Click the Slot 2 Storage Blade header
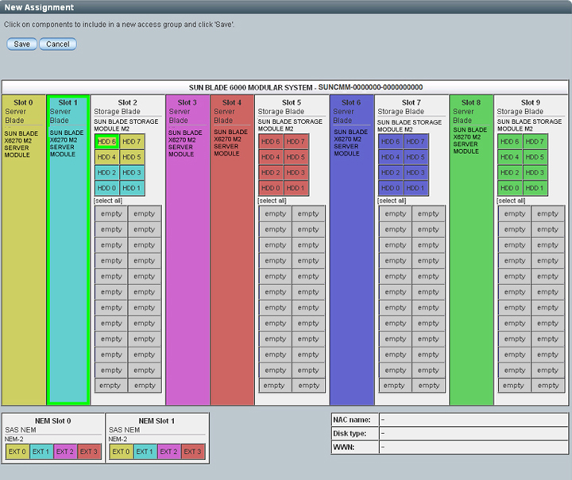 point(128,106)
